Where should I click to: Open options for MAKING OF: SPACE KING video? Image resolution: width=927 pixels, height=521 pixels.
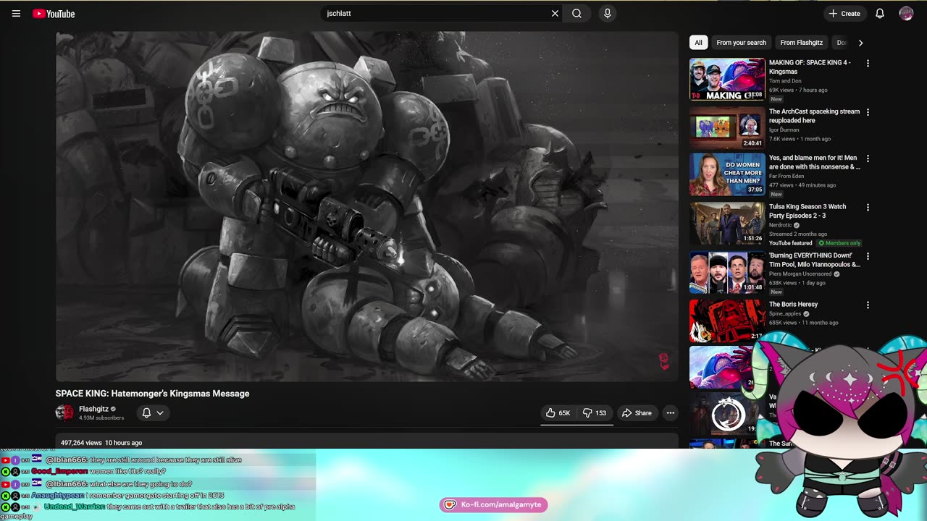pyautogui.click(x=868, y=64)
